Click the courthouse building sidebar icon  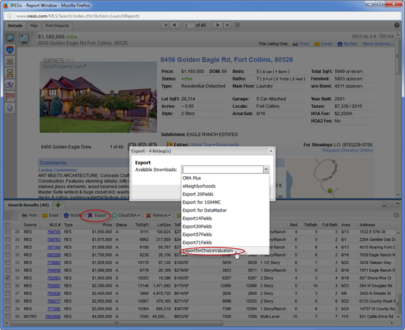pyautogui.click(x=10, y=61)
